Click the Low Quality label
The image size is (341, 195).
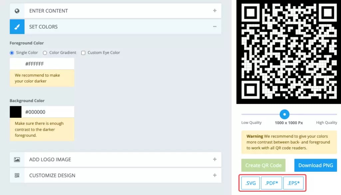[251, 122]
